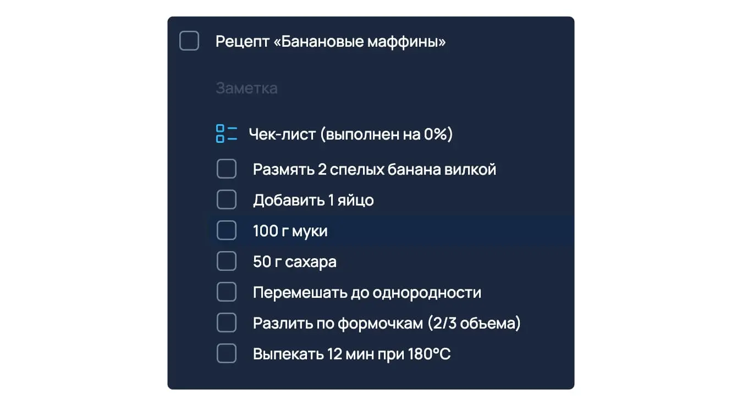
Task: Click the Чек-лист (выполнен на 0%) header
Action: point(350,134)
